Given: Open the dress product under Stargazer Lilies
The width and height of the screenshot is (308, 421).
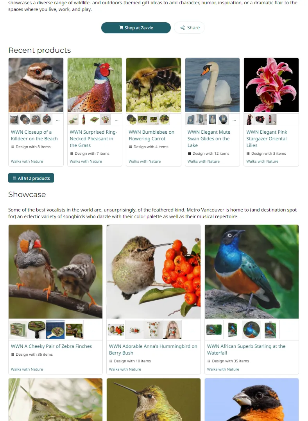Looking at the screenshot, I should click(249, 120).
